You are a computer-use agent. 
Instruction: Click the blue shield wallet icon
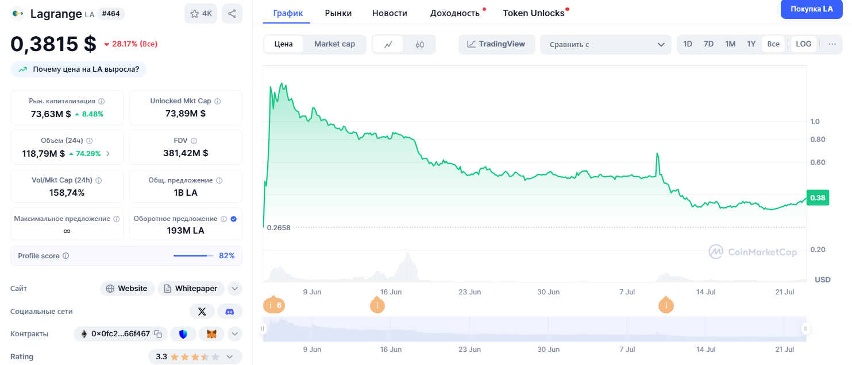point(183,333)
